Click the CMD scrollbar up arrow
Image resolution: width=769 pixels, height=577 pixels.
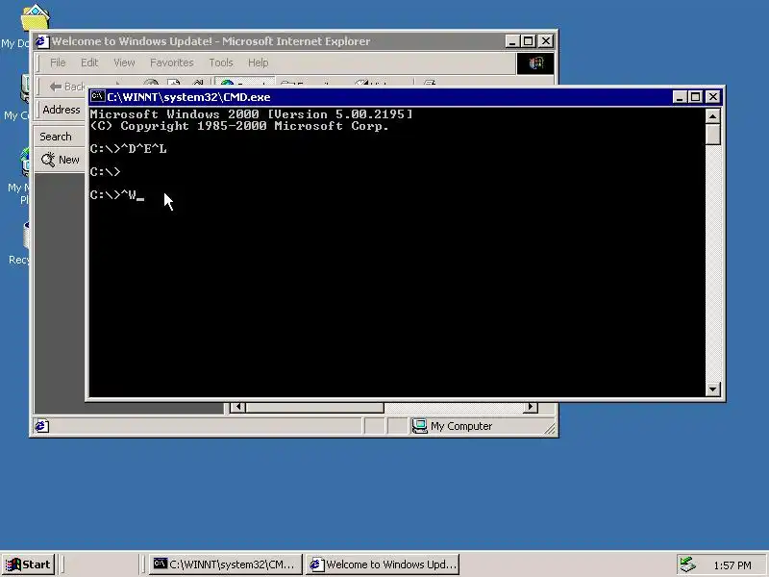click(x=712, y=116)
